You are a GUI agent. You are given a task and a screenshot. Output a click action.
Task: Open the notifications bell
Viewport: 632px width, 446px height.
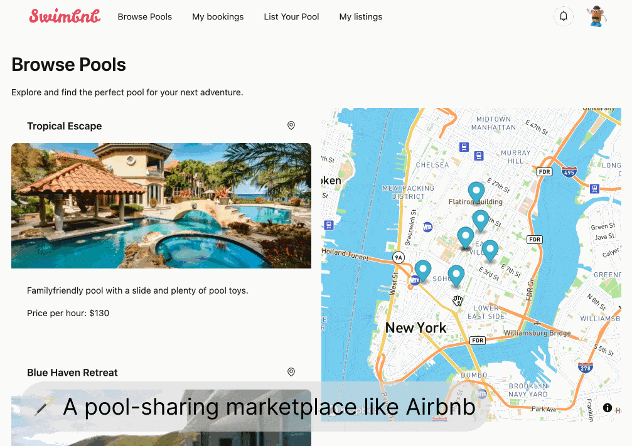pos(564,16)
